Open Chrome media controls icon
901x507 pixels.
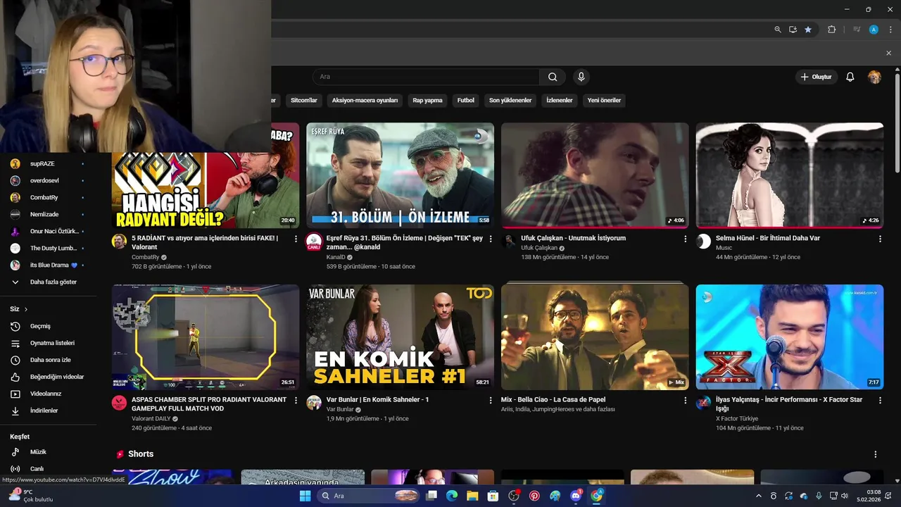857,30
